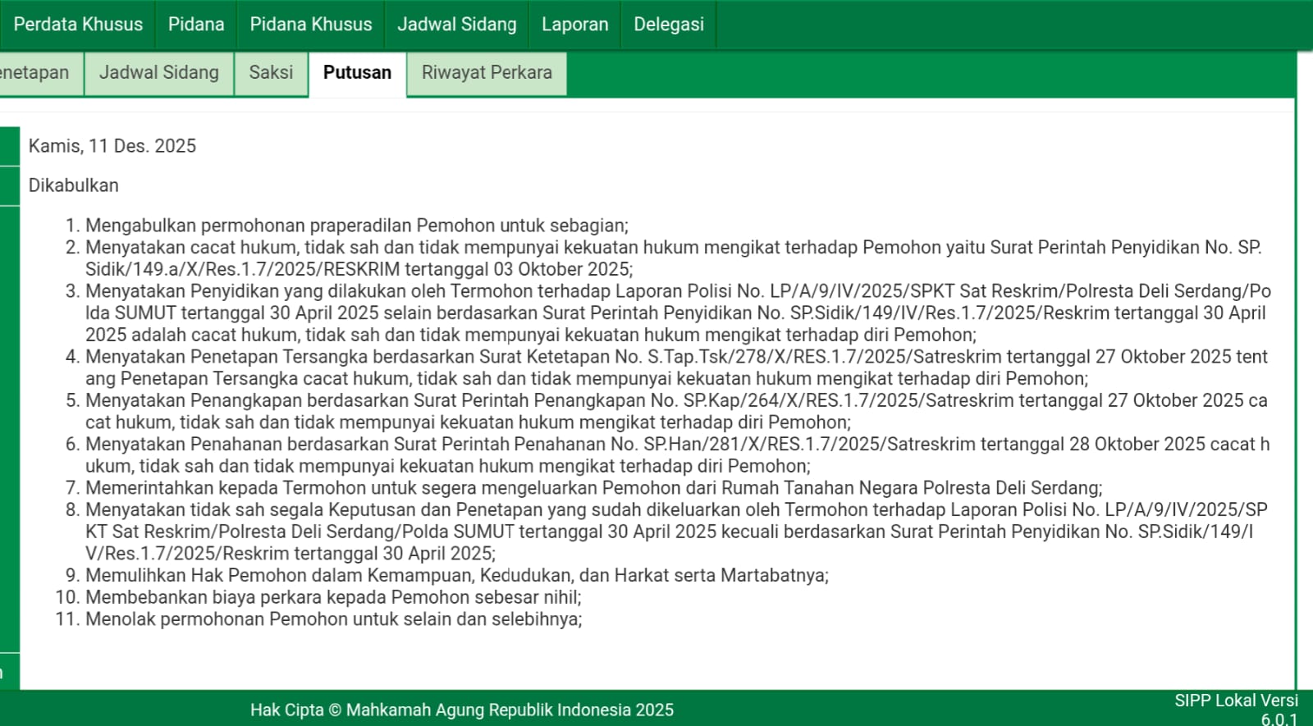This screenshot has width=1313, height=726.
Task: Open the Riwayat Perkara tab
Action: [487, 73]
